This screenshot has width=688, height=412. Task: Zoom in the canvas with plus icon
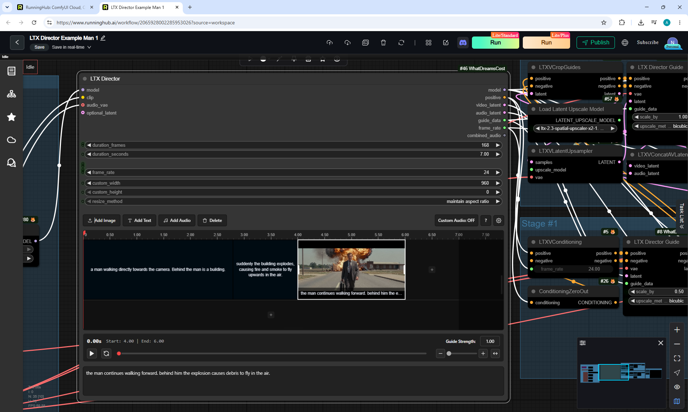coord(677,330)
